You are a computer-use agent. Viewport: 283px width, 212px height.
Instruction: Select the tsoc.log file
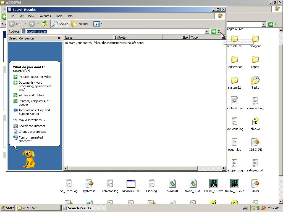point(152,186)
